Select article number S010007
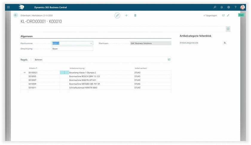This screenshot has height=145, width=251. (x=32, y=80)
